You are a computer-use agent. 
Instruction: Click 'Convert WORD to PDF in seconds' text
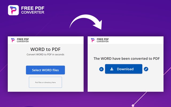(x=45, y=55)
